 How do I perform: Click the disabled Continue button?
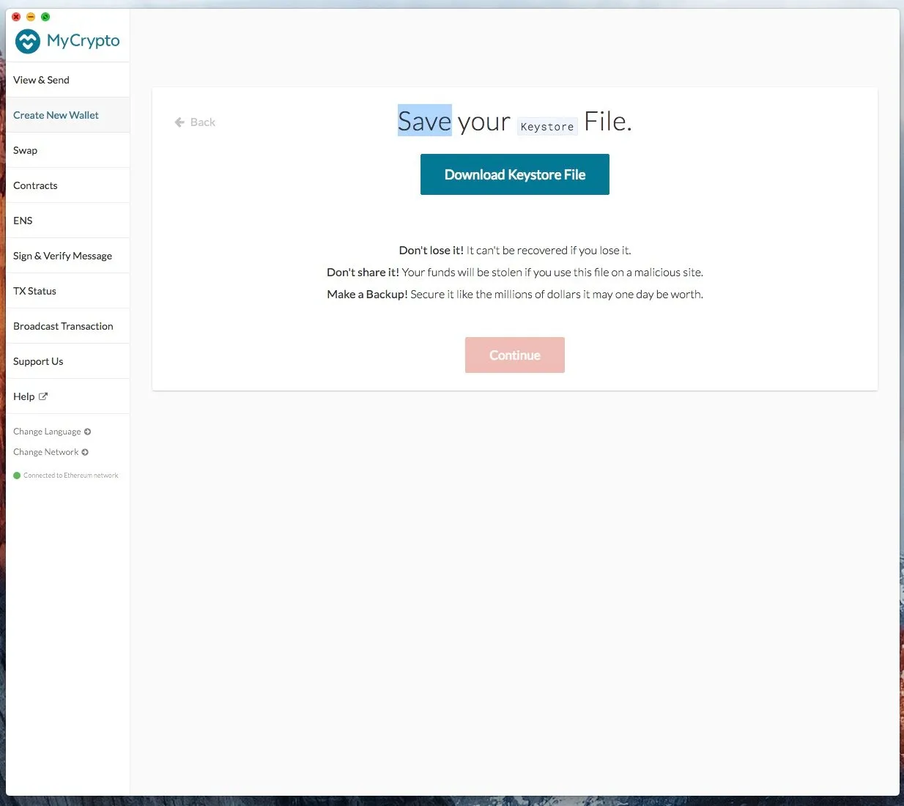click(515, 355)
